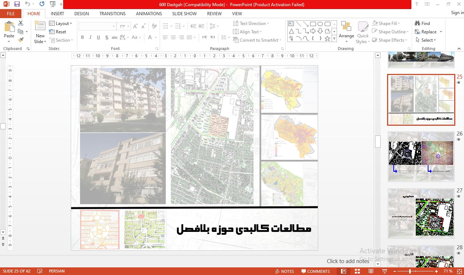Image resolution: width=464 pixels, height=275 pixels.
Task: Toggle the Comments pane
Action: click(315, 271)
